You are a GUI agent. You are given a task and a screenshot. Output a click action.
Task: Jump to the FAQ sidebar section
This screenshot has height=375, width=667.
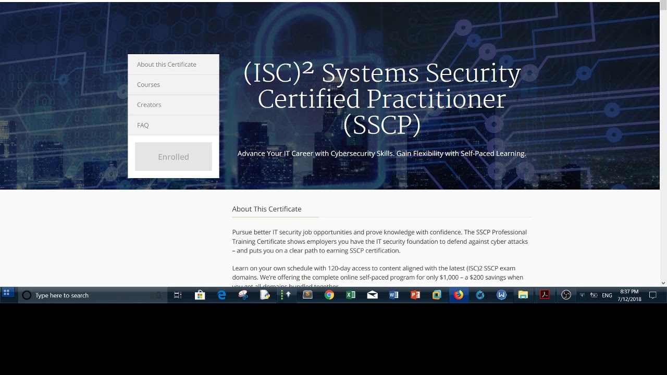click(174, 125)
